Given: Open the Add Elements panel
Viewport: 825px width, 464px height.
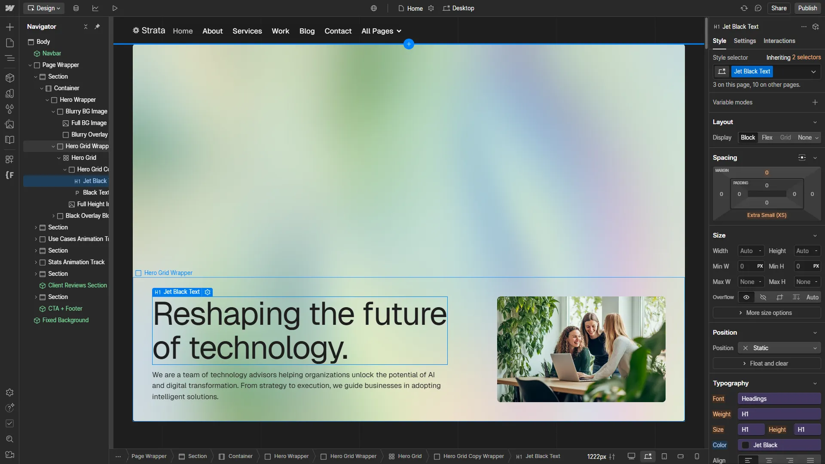Looking at the screenshot, I should click(x=10, y=27).
